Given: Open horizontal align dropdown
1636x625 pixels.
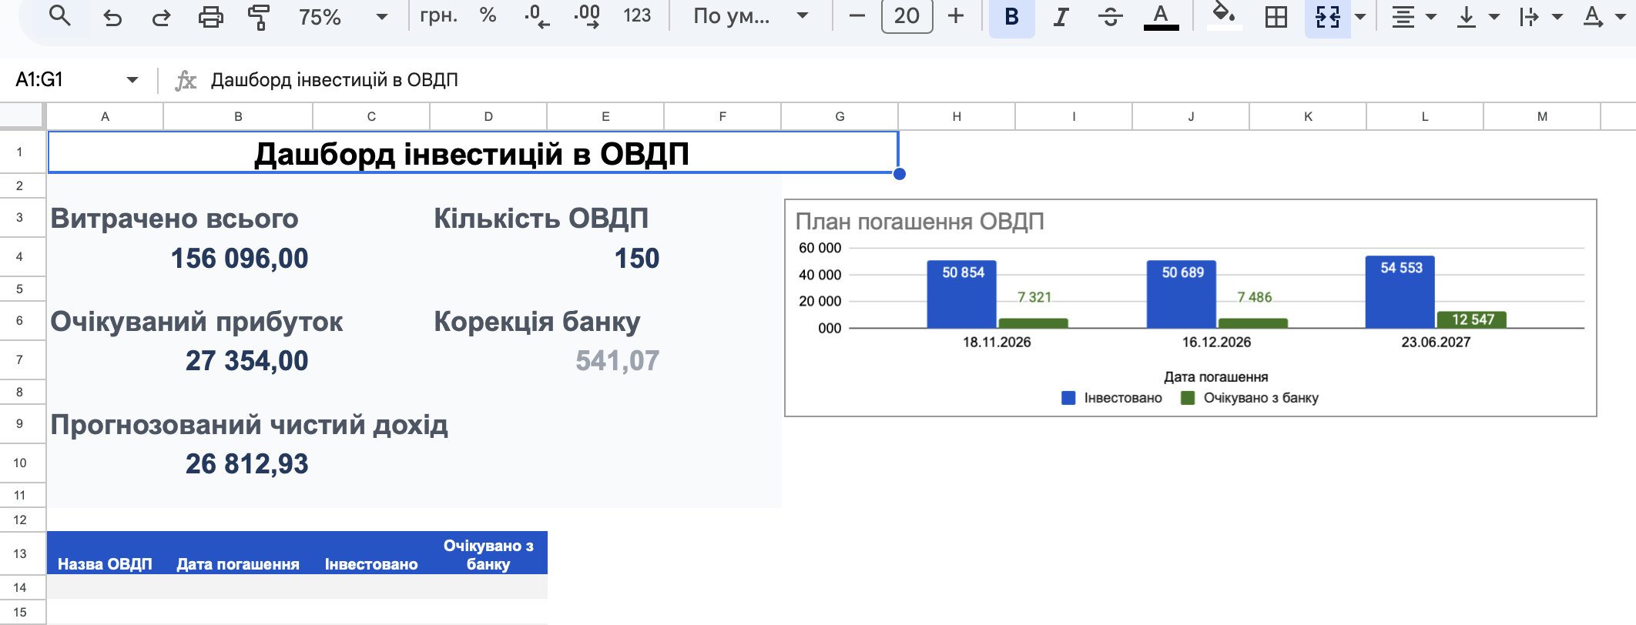Looking at the screenshot, I should coord(1413,17).
